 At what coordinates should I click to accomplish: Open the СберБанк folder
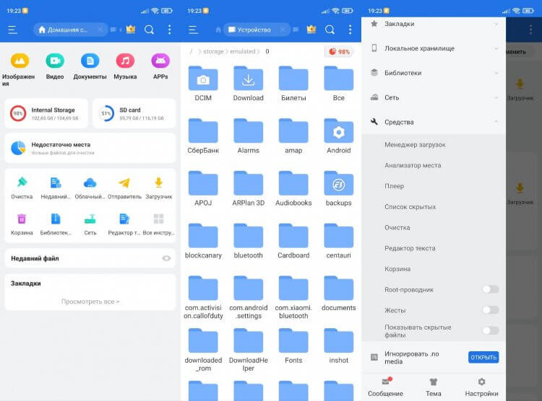click(x=203, y=136)
